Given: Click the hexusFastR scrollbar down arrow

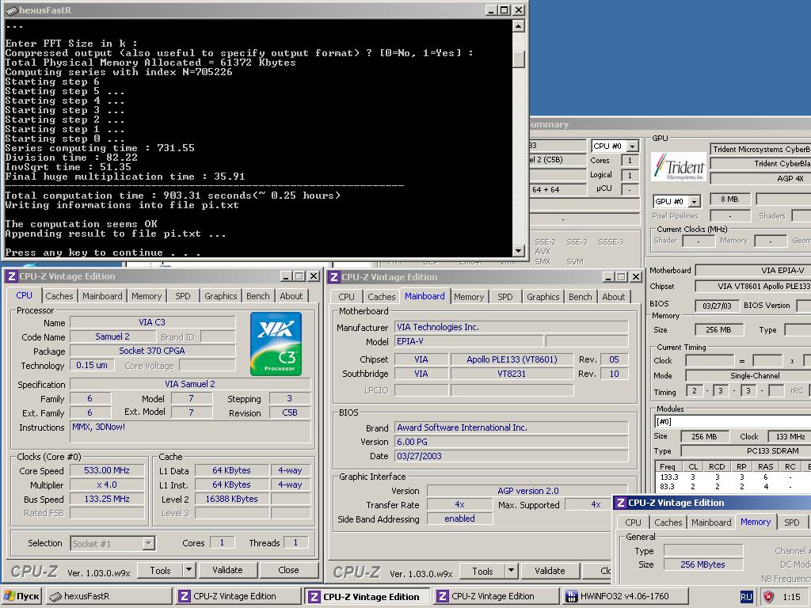Looking at the screenshot, I should click(x=519, y=251).
